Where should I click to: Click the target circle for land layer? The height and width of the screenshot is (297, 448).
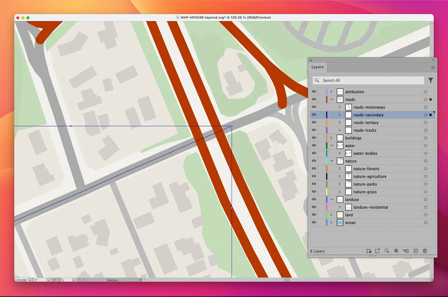(x=426, y=215)
